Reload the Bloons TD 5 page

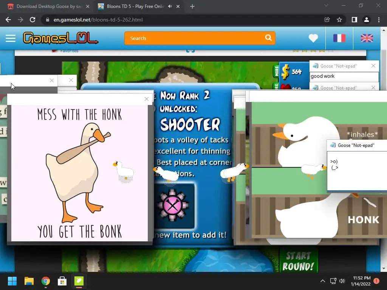pyautogui.click(x=33, y=20)
